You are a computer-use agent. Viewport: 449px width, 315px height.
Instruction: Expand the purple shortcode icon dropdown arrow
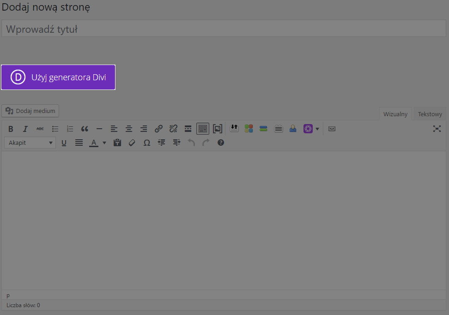tap(317, 129)
